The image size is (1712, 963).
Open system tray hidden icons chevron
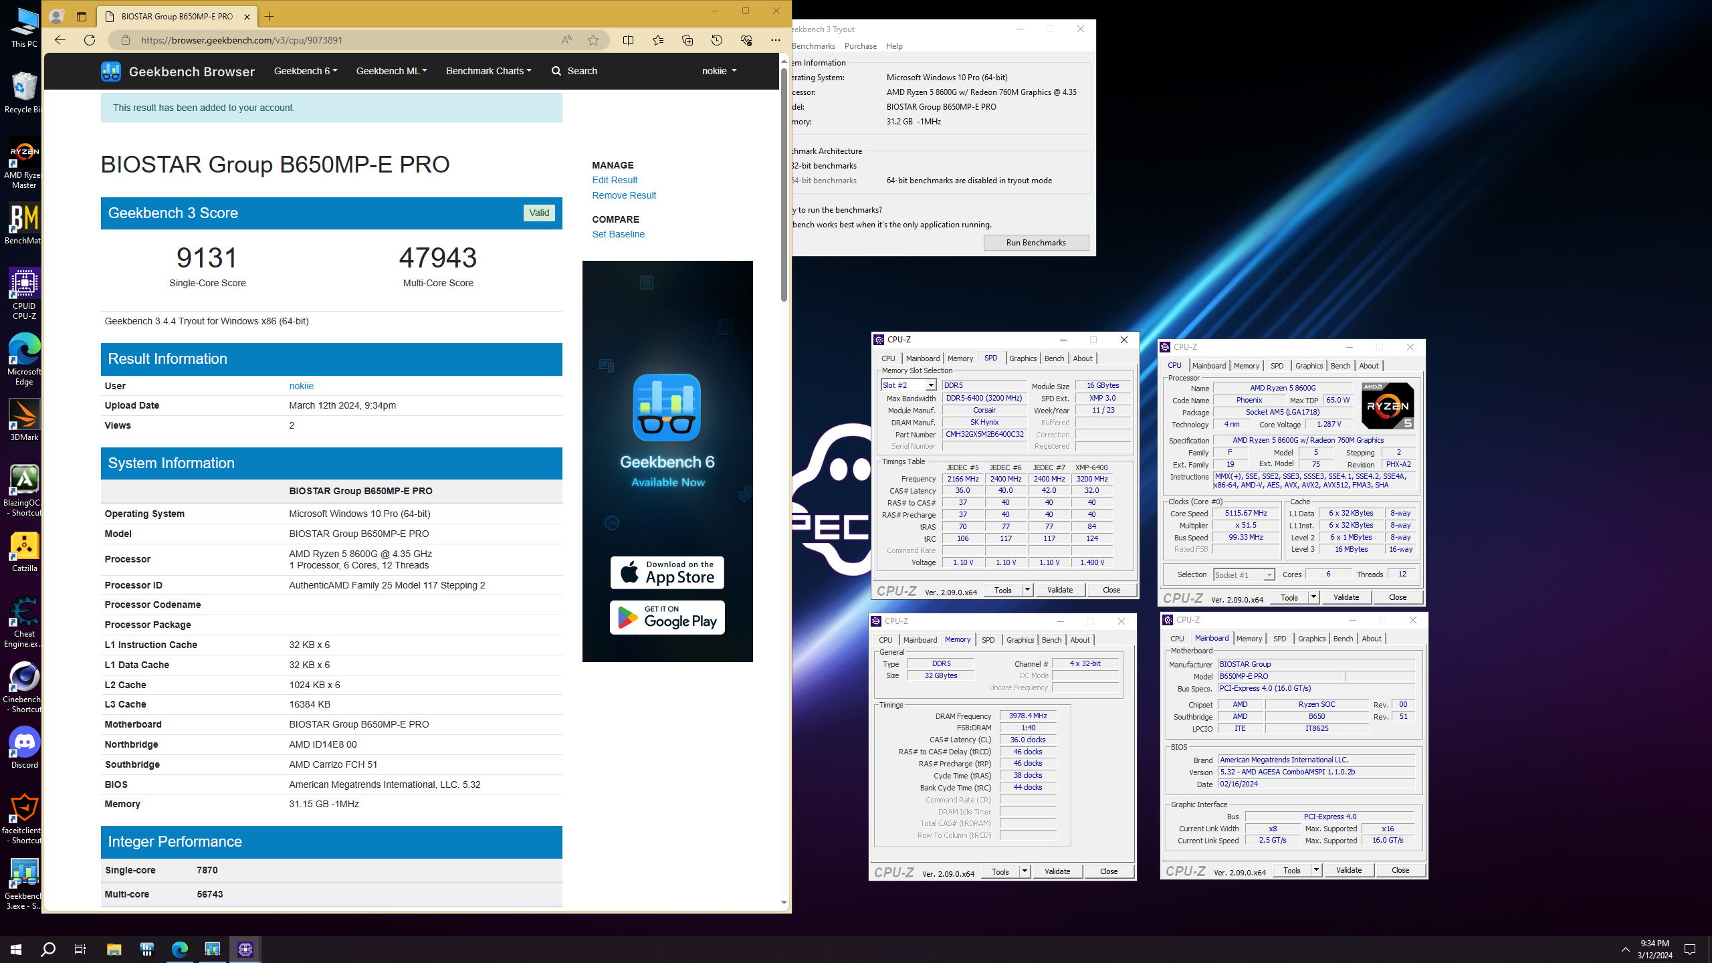click(1625, 949)
